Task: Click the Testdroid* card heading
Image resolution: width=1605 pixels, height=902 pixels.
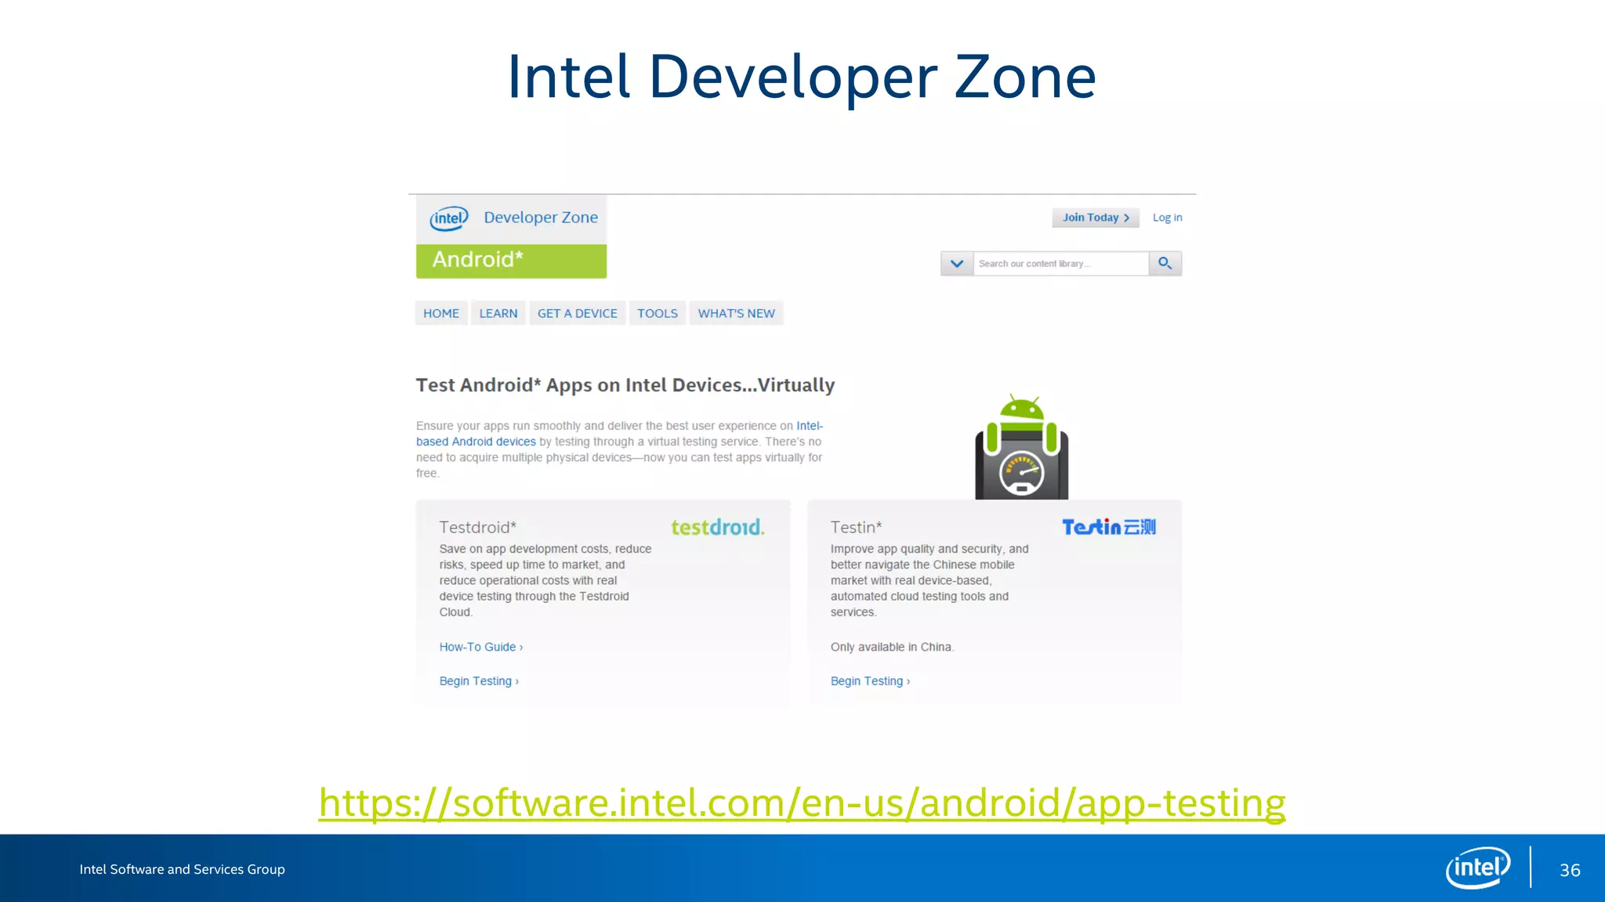Action: coord(478,527)
